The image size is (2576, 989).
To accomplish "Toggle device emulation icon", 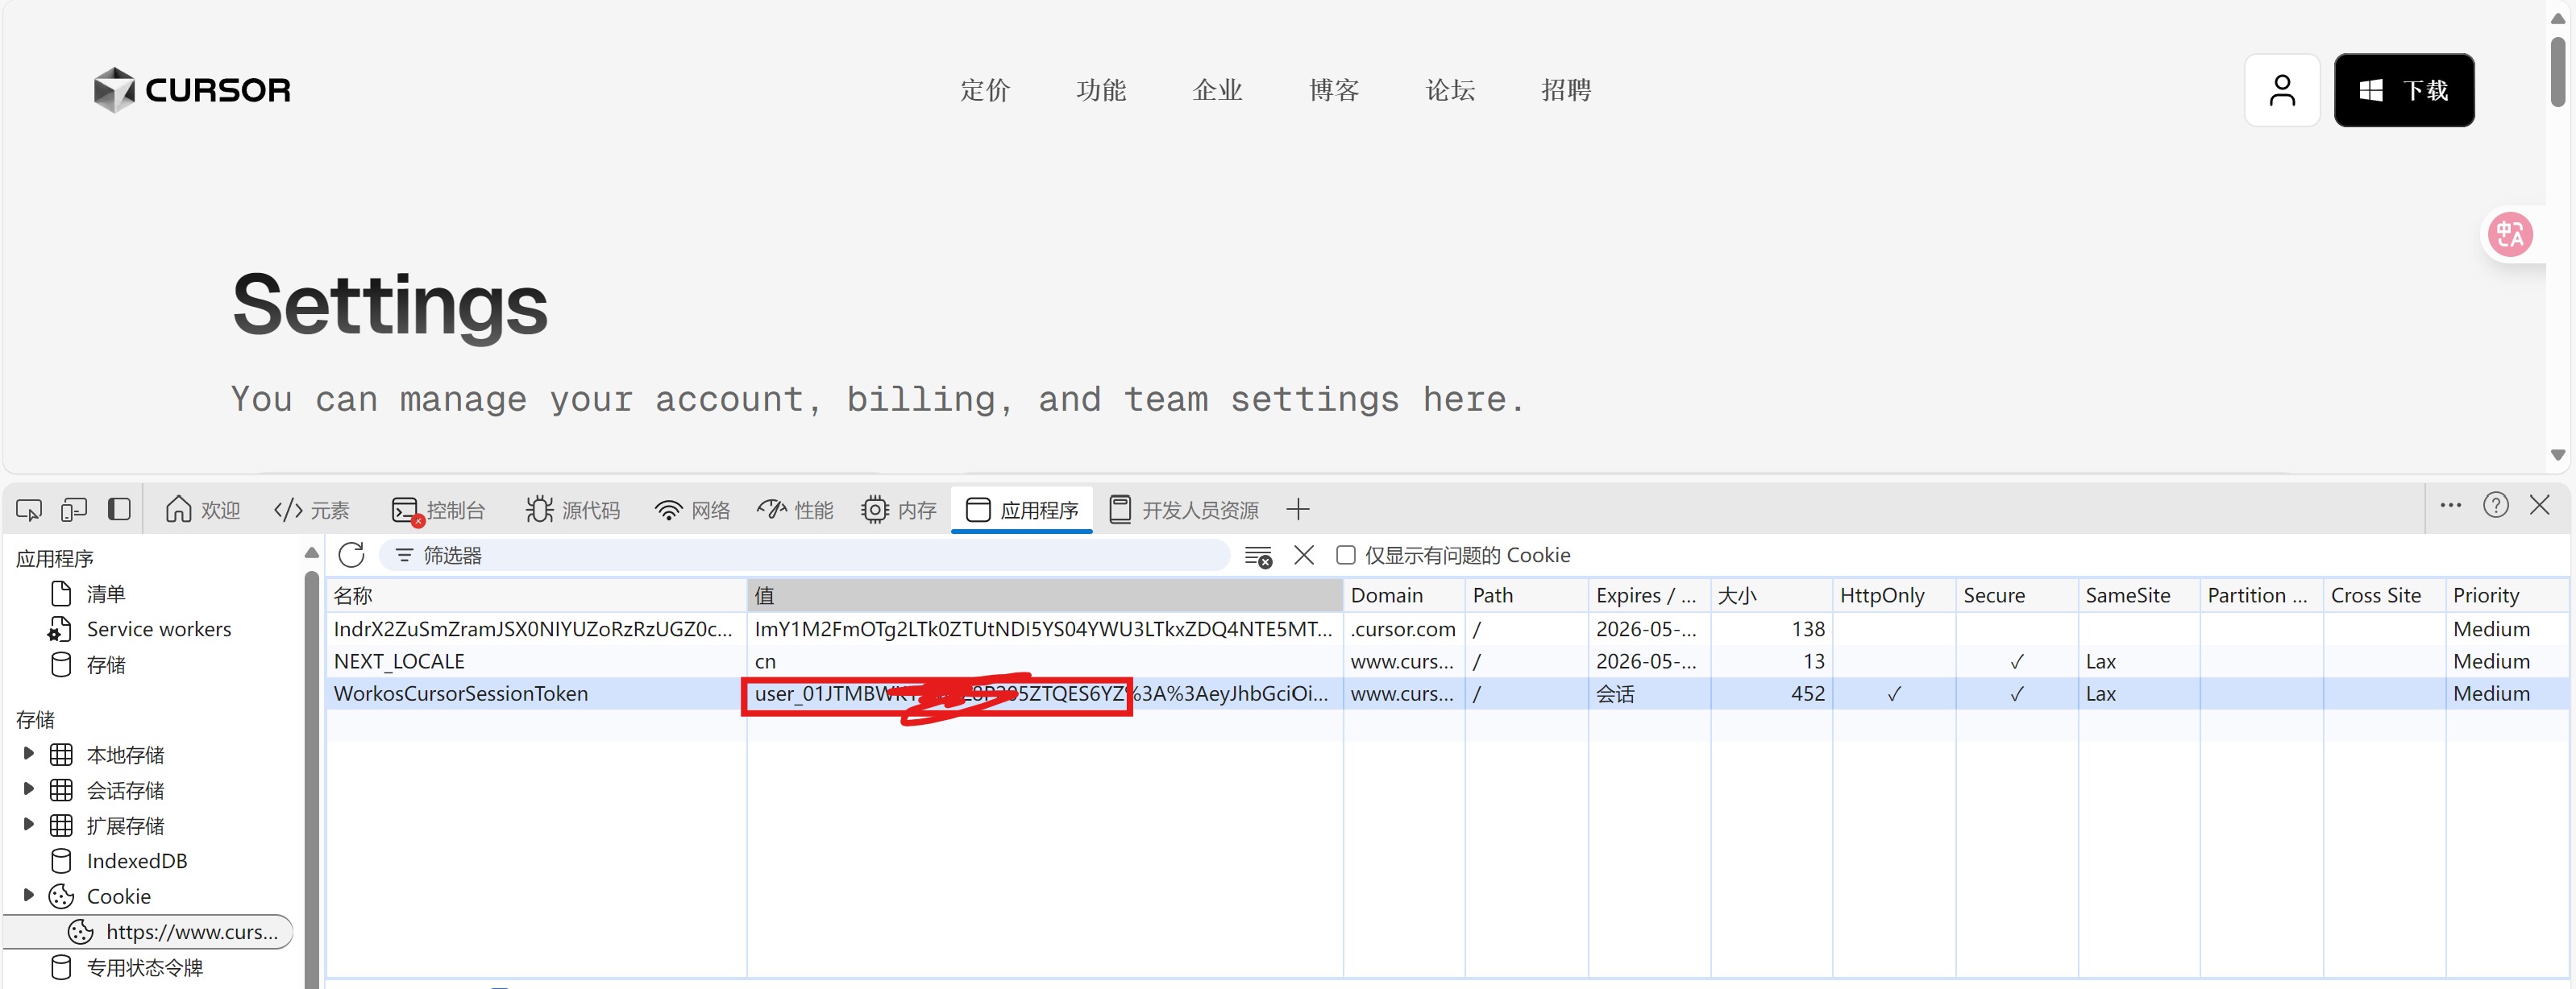I will (x=74, y=511).
